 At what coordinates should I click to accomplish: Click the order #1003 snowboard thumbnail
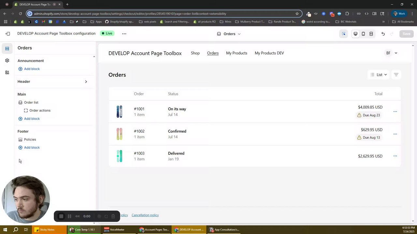pyautogui.click(x=120, y=156)
